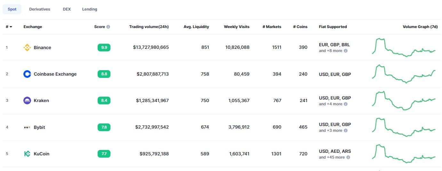Sort by rank number dropdown arrow

pyautogui.click(x=11, y=27)
